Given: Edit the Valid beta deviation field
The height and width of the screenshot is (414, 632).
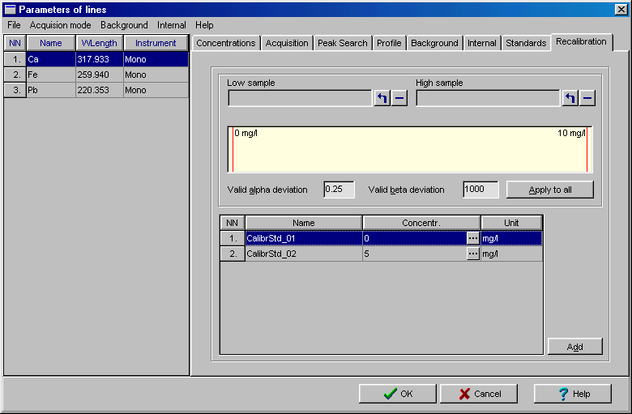Looking at the screenshot, I should [480, 190].
